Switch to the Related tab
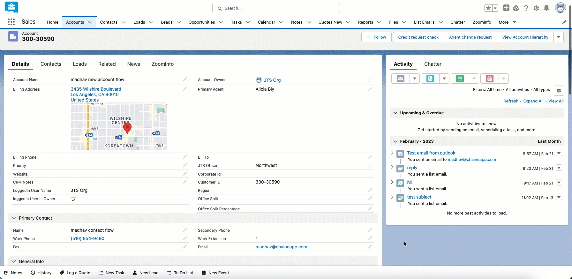 (107, 64)
